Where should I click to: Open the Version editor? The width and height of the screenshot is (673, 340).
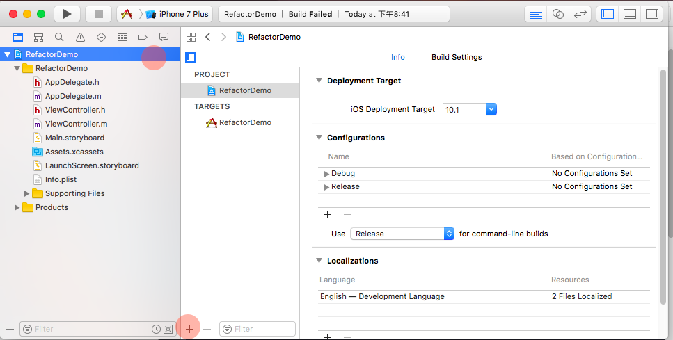click(579, 14)
